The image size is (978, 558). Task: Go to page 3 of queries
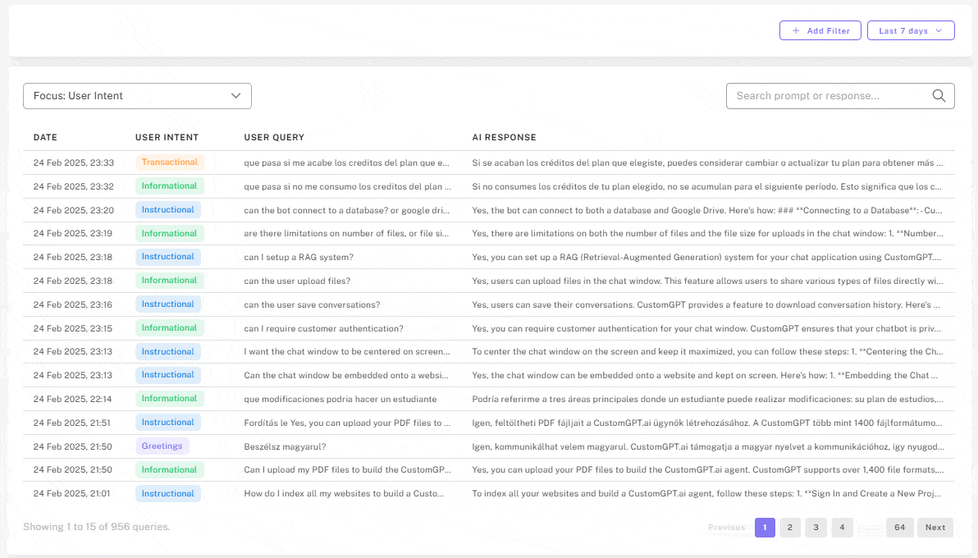pyautogui.click(x=816, y=528)
